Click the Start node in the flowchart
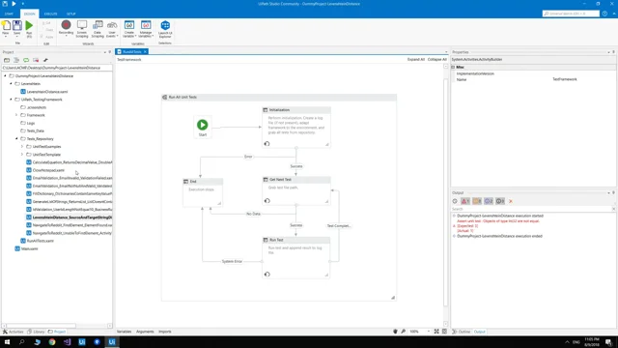 click(x=203, y=127)
